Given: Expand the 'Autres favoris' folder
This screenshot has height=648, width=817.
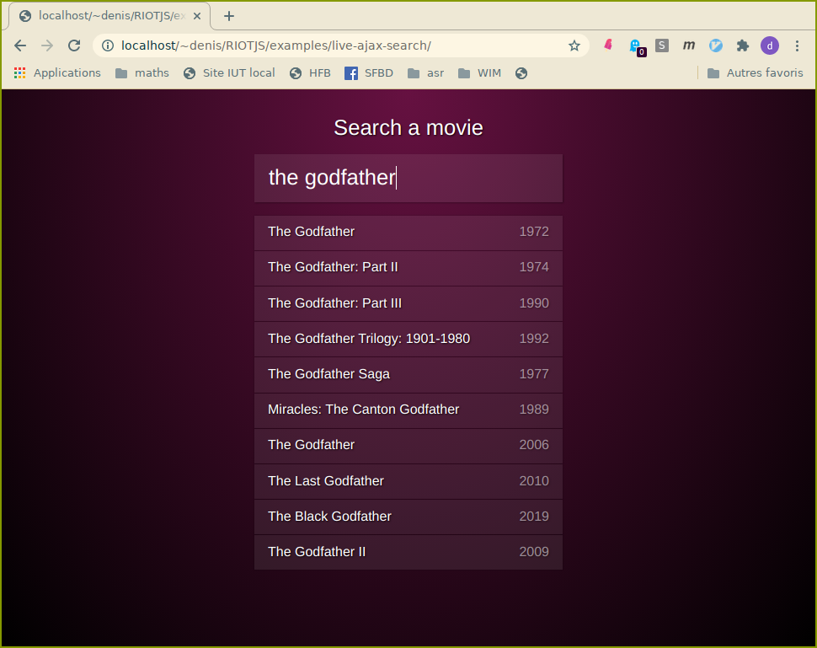Looking at the screenshot, I should coord(756,72).
